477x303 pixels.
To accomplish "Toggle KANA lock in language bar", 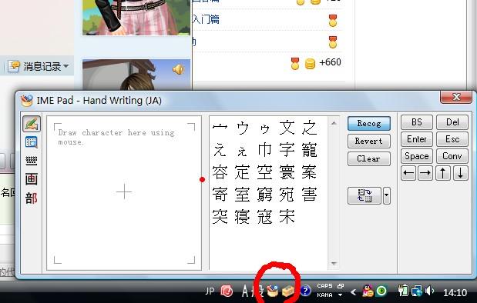I will [324, 295].
